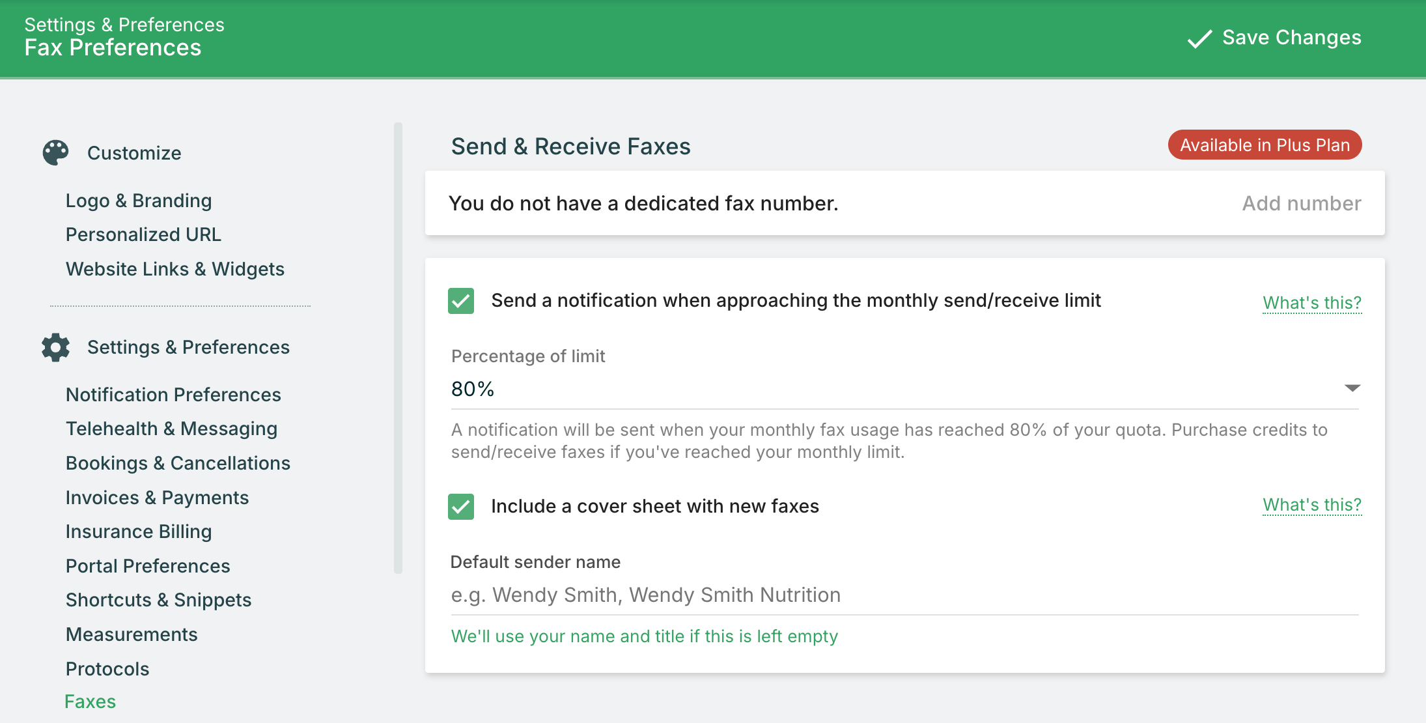1426x723 pixels.
Task: Click the Save Changes checkmark icon
Action: (1199, 38)
